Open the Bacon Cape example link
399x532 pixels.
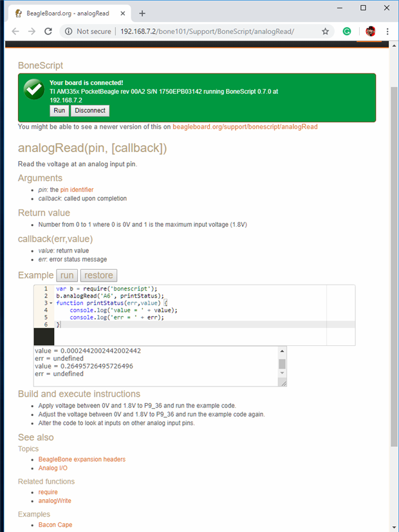[x=55, y=525]
